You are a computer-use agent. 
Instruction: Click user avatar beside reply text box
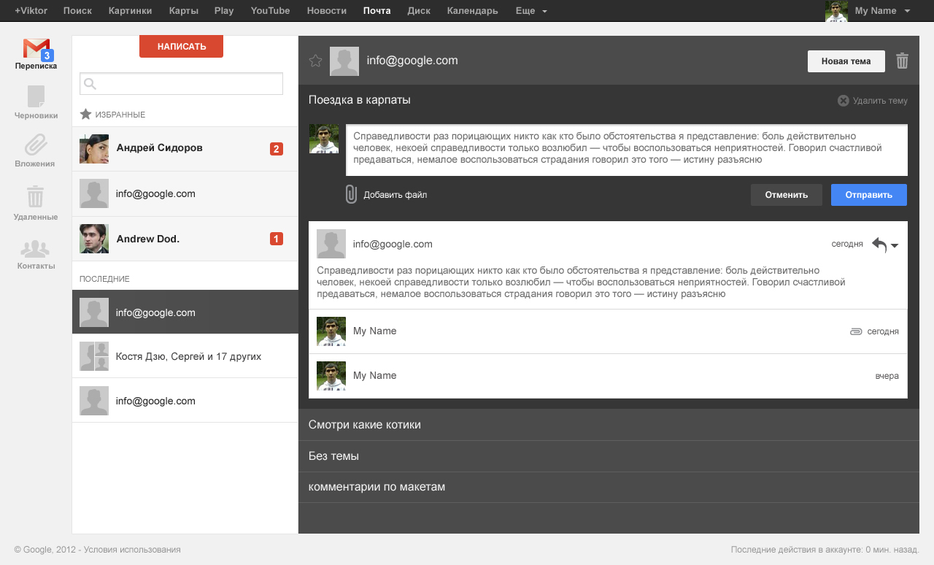click(324, 139)
